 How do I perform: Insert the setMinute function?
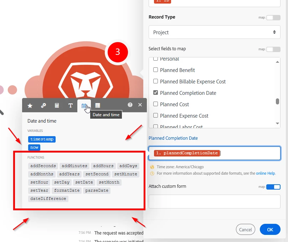(x=125, y=174)
